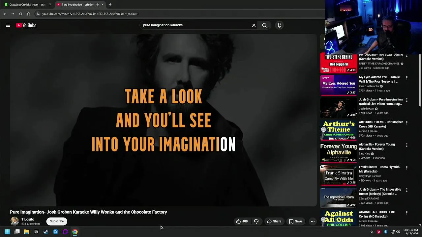Open options for Josh Groban Official Live Video

[407, 100]
